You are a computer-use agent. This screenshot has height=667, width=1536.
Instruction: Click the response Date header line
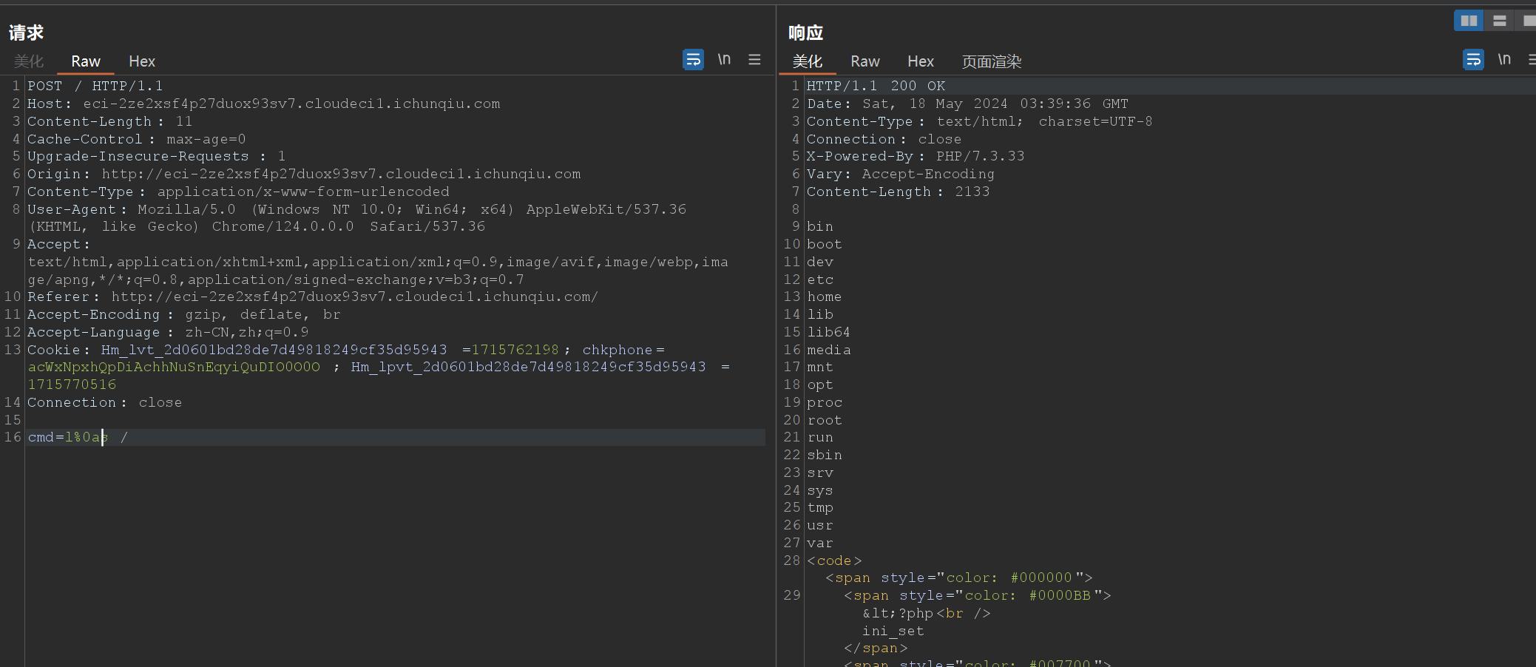coord(968,104)
